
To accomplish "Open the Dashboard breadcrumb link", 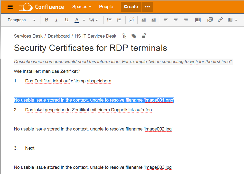I will click(x=59, y=36).
